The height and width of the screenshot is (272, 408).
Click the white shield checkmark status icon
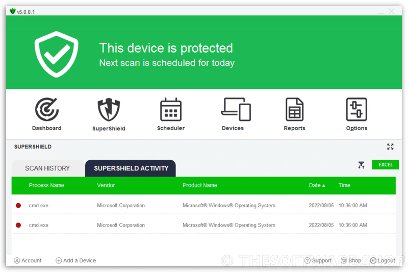pyautogui.click(x=57, y=54)
